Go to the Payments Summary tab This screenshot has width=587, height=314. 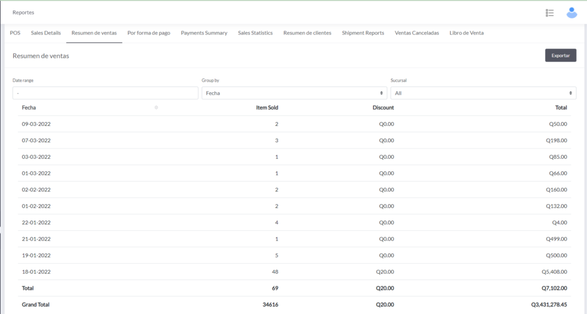(x=204, y=33)
